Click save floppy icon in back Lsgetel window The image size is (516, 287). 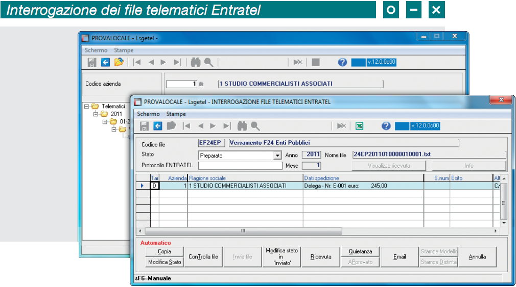[x=92, y=62]
